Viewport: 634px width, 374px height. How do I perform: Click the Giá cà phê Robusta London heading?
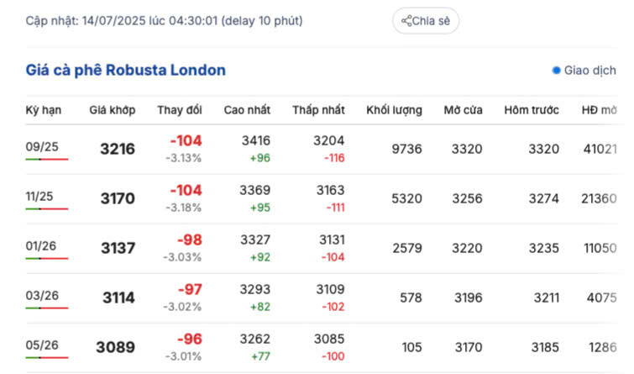click(125, 70)
